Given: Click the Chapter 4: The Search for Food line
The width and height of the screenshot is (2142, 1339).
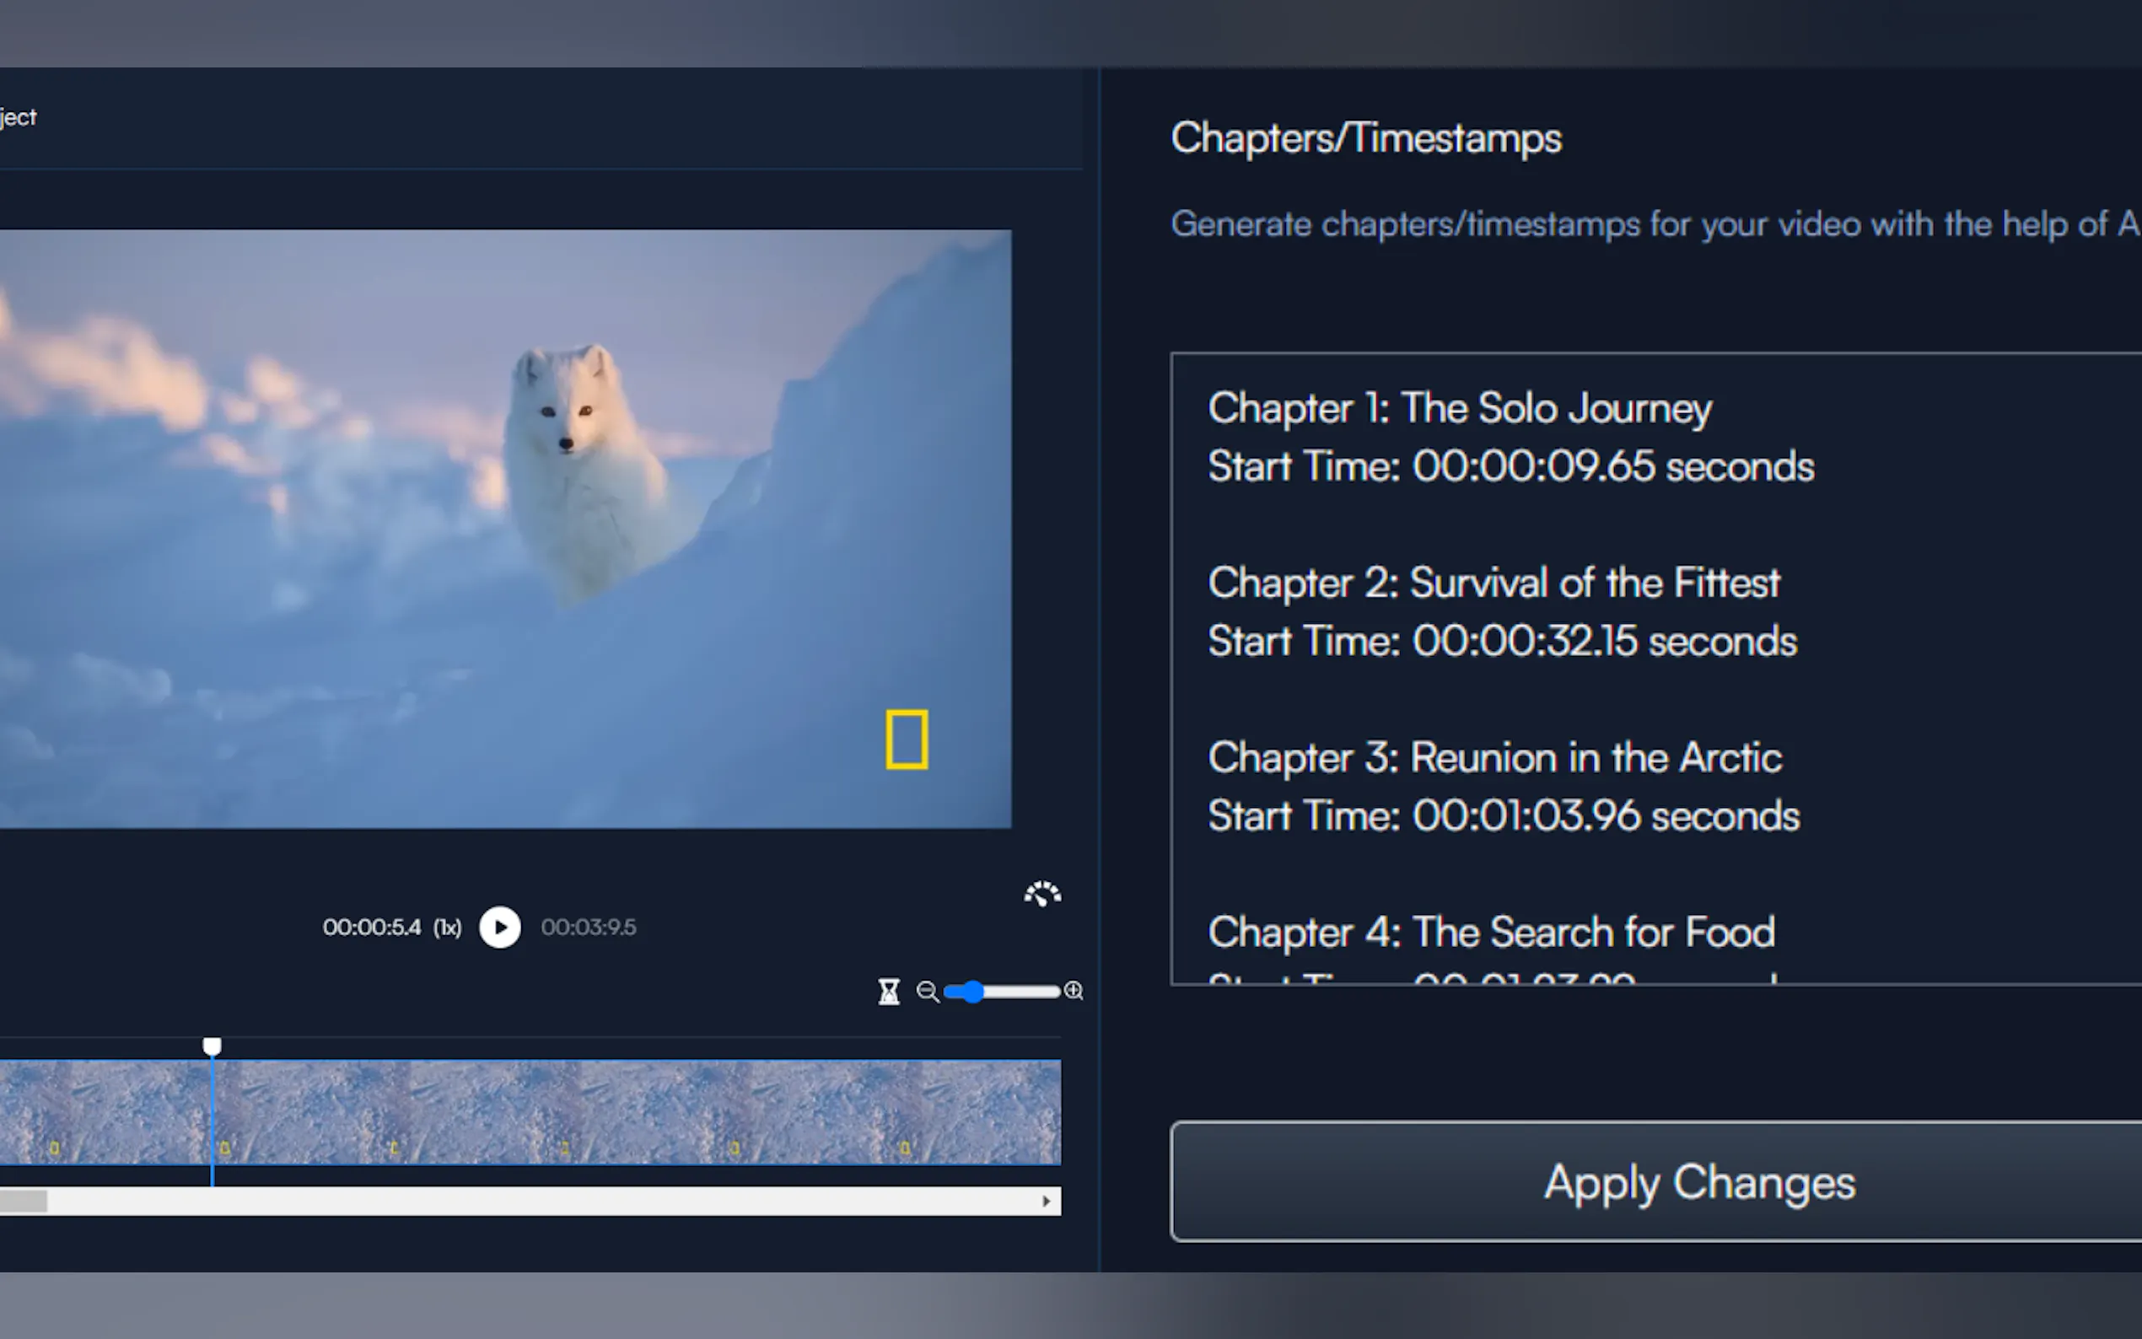Looking at the screenshot, I should pos(1490,933).
